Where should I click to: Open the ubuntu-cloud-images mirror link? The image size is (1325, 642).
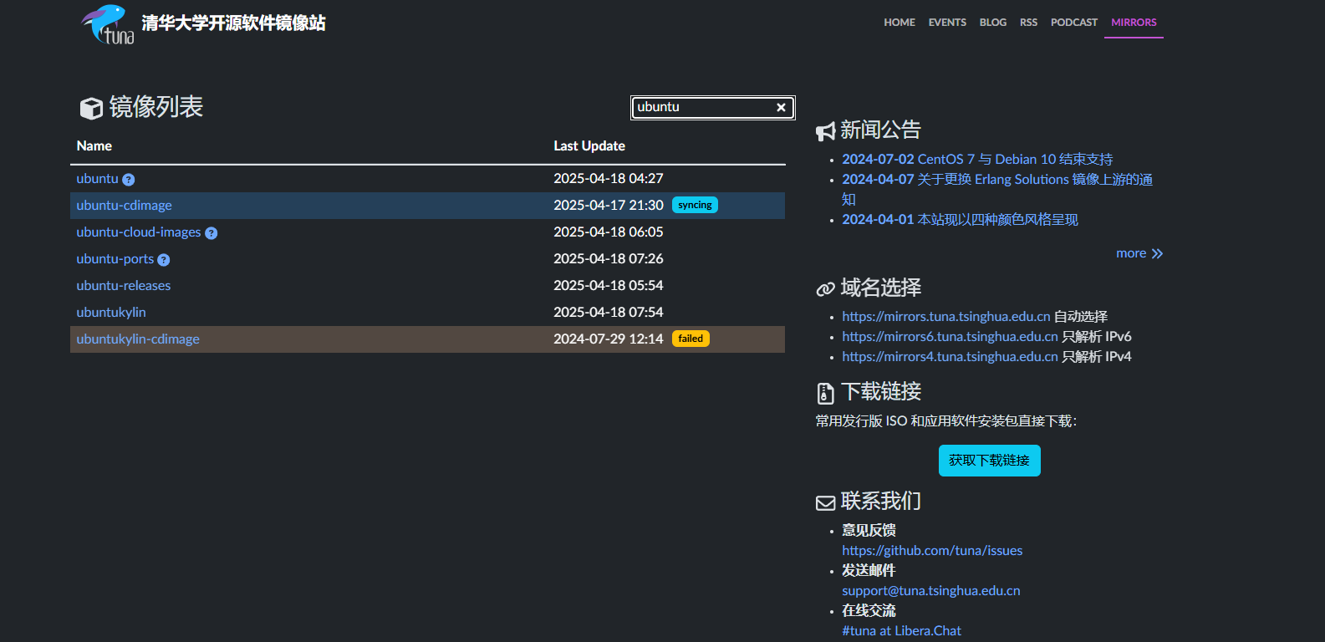pos(139,232)
